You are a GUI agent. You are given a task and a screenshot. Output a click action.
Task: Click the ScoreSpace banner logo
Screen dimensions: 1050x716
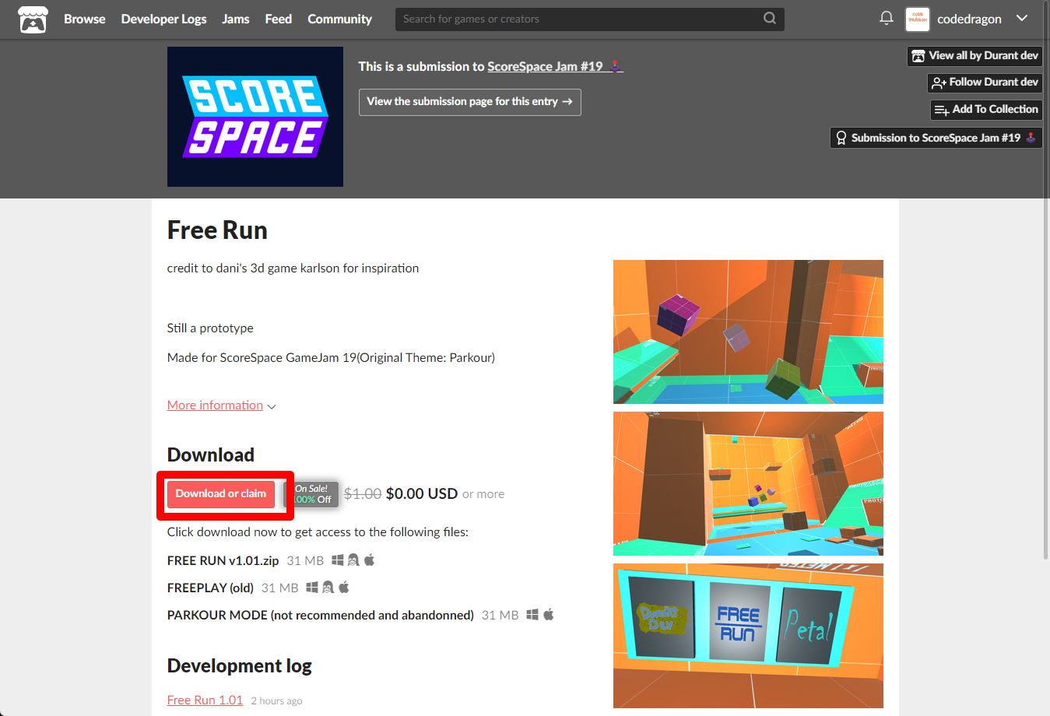point(255,117)
